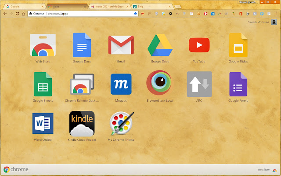The width and height of the screenshot is (281, 176).
Task: Click the Web Store link in footer
Action: [x=267, y=170]
